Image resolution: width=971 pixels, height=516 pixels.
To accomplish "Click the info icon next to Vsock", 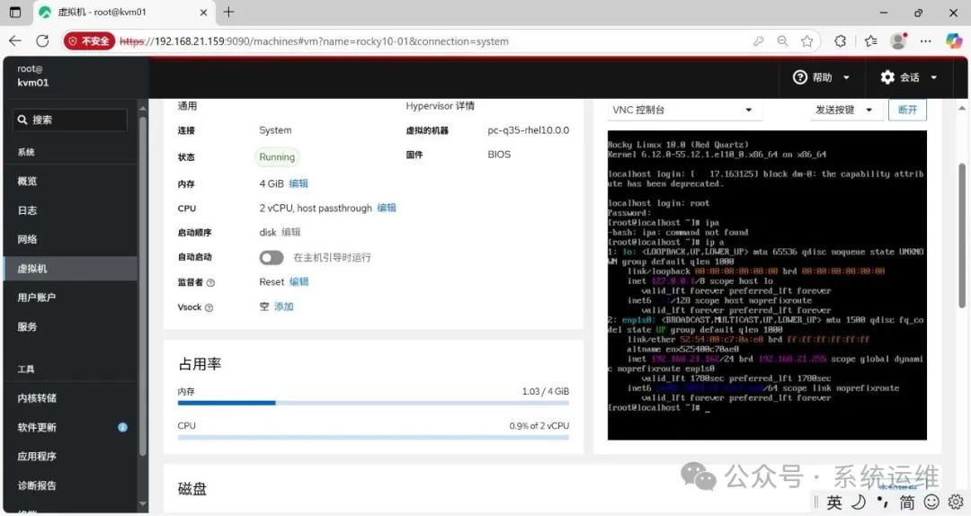I will [209, 307].
